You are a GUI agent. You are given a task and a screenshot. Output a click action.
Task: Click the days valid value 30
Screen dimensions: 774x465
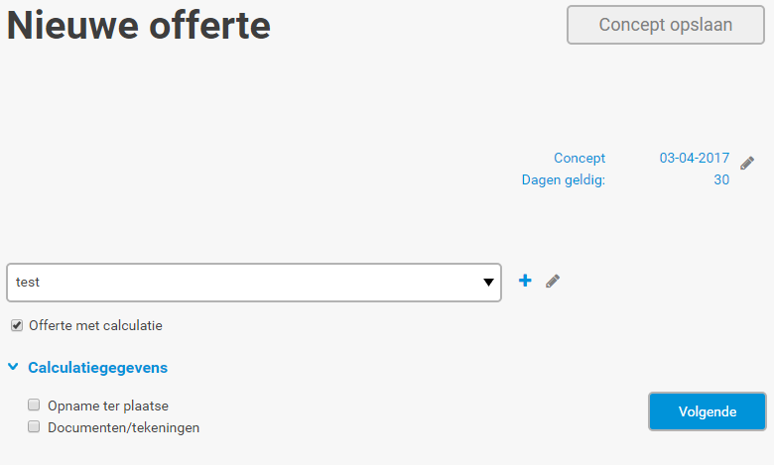721,179
